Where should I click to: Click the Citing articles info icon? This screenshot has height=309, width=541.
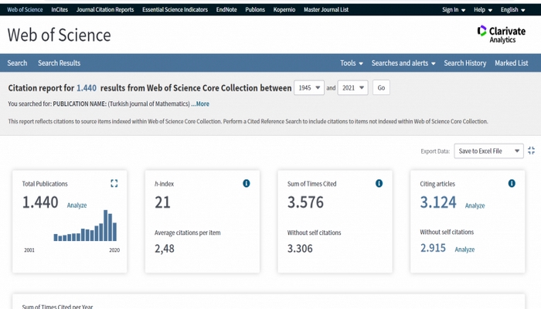point(512,183)
